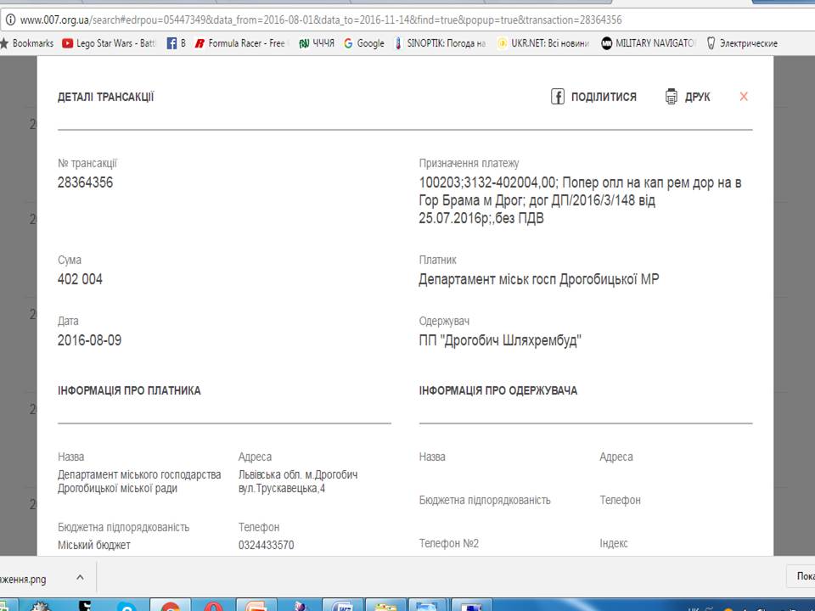Screen dimensions: 815x611
Task: Open the Электрические bookmark
Action: 742,43
